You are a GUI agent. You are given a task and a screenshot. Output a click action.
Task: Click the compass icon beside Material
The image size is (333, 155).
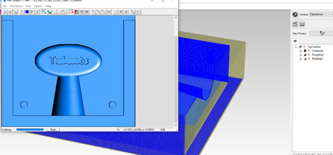point(295,15)
